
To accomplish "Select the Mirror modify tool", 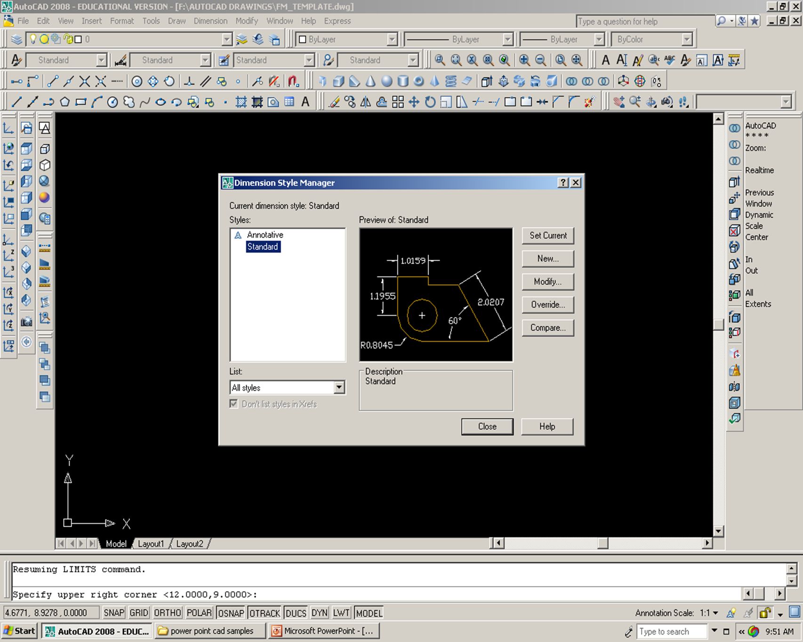I will point(366,102).
